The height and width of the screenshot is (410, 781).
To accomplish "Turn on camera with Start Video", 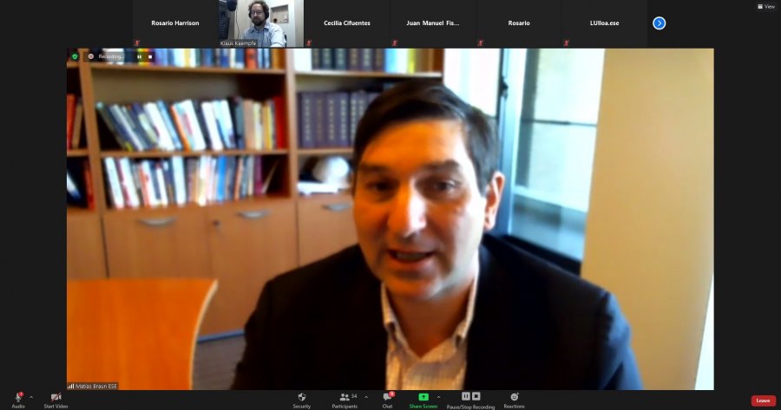I will pyautogui.click(x=56, y=399).
